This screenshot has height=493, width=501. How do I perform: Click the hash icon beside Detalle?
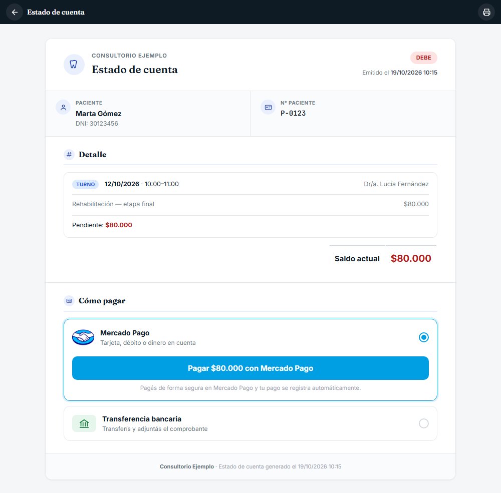(69, 155)
